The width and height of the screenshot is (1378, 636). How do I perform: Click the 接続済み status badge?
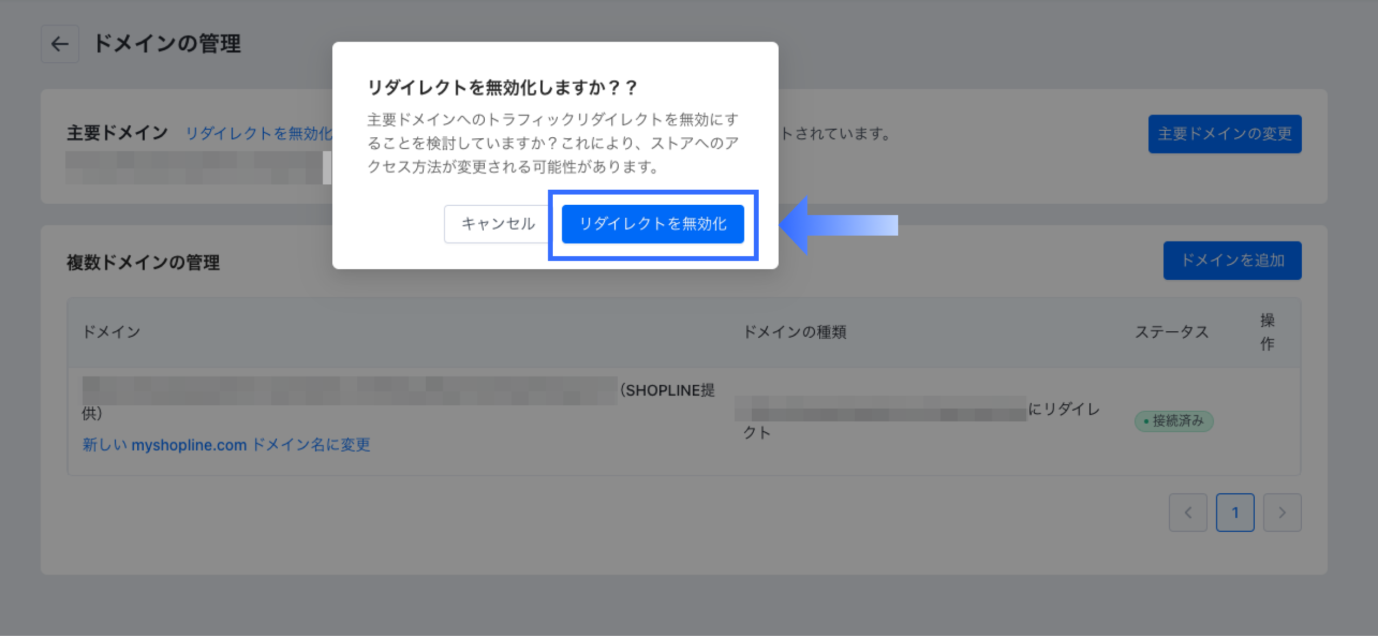click(x=1174, y=421)
